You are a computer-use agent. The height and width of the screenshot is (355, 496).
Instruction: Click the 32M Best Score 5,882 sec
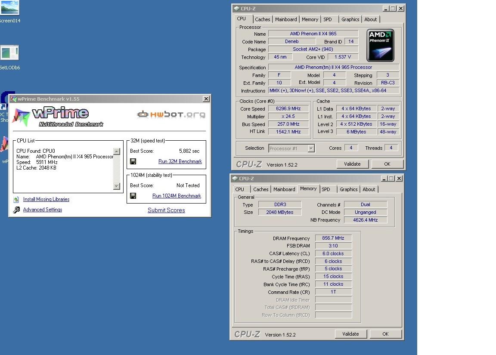[x=189, y=151]
